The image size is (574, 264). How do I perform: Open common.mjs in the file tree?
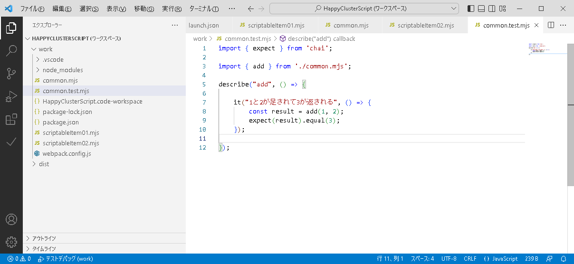click(104, 80)
